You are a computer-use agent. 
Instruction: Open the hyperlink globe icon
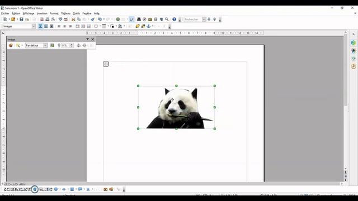click(118, 20)
